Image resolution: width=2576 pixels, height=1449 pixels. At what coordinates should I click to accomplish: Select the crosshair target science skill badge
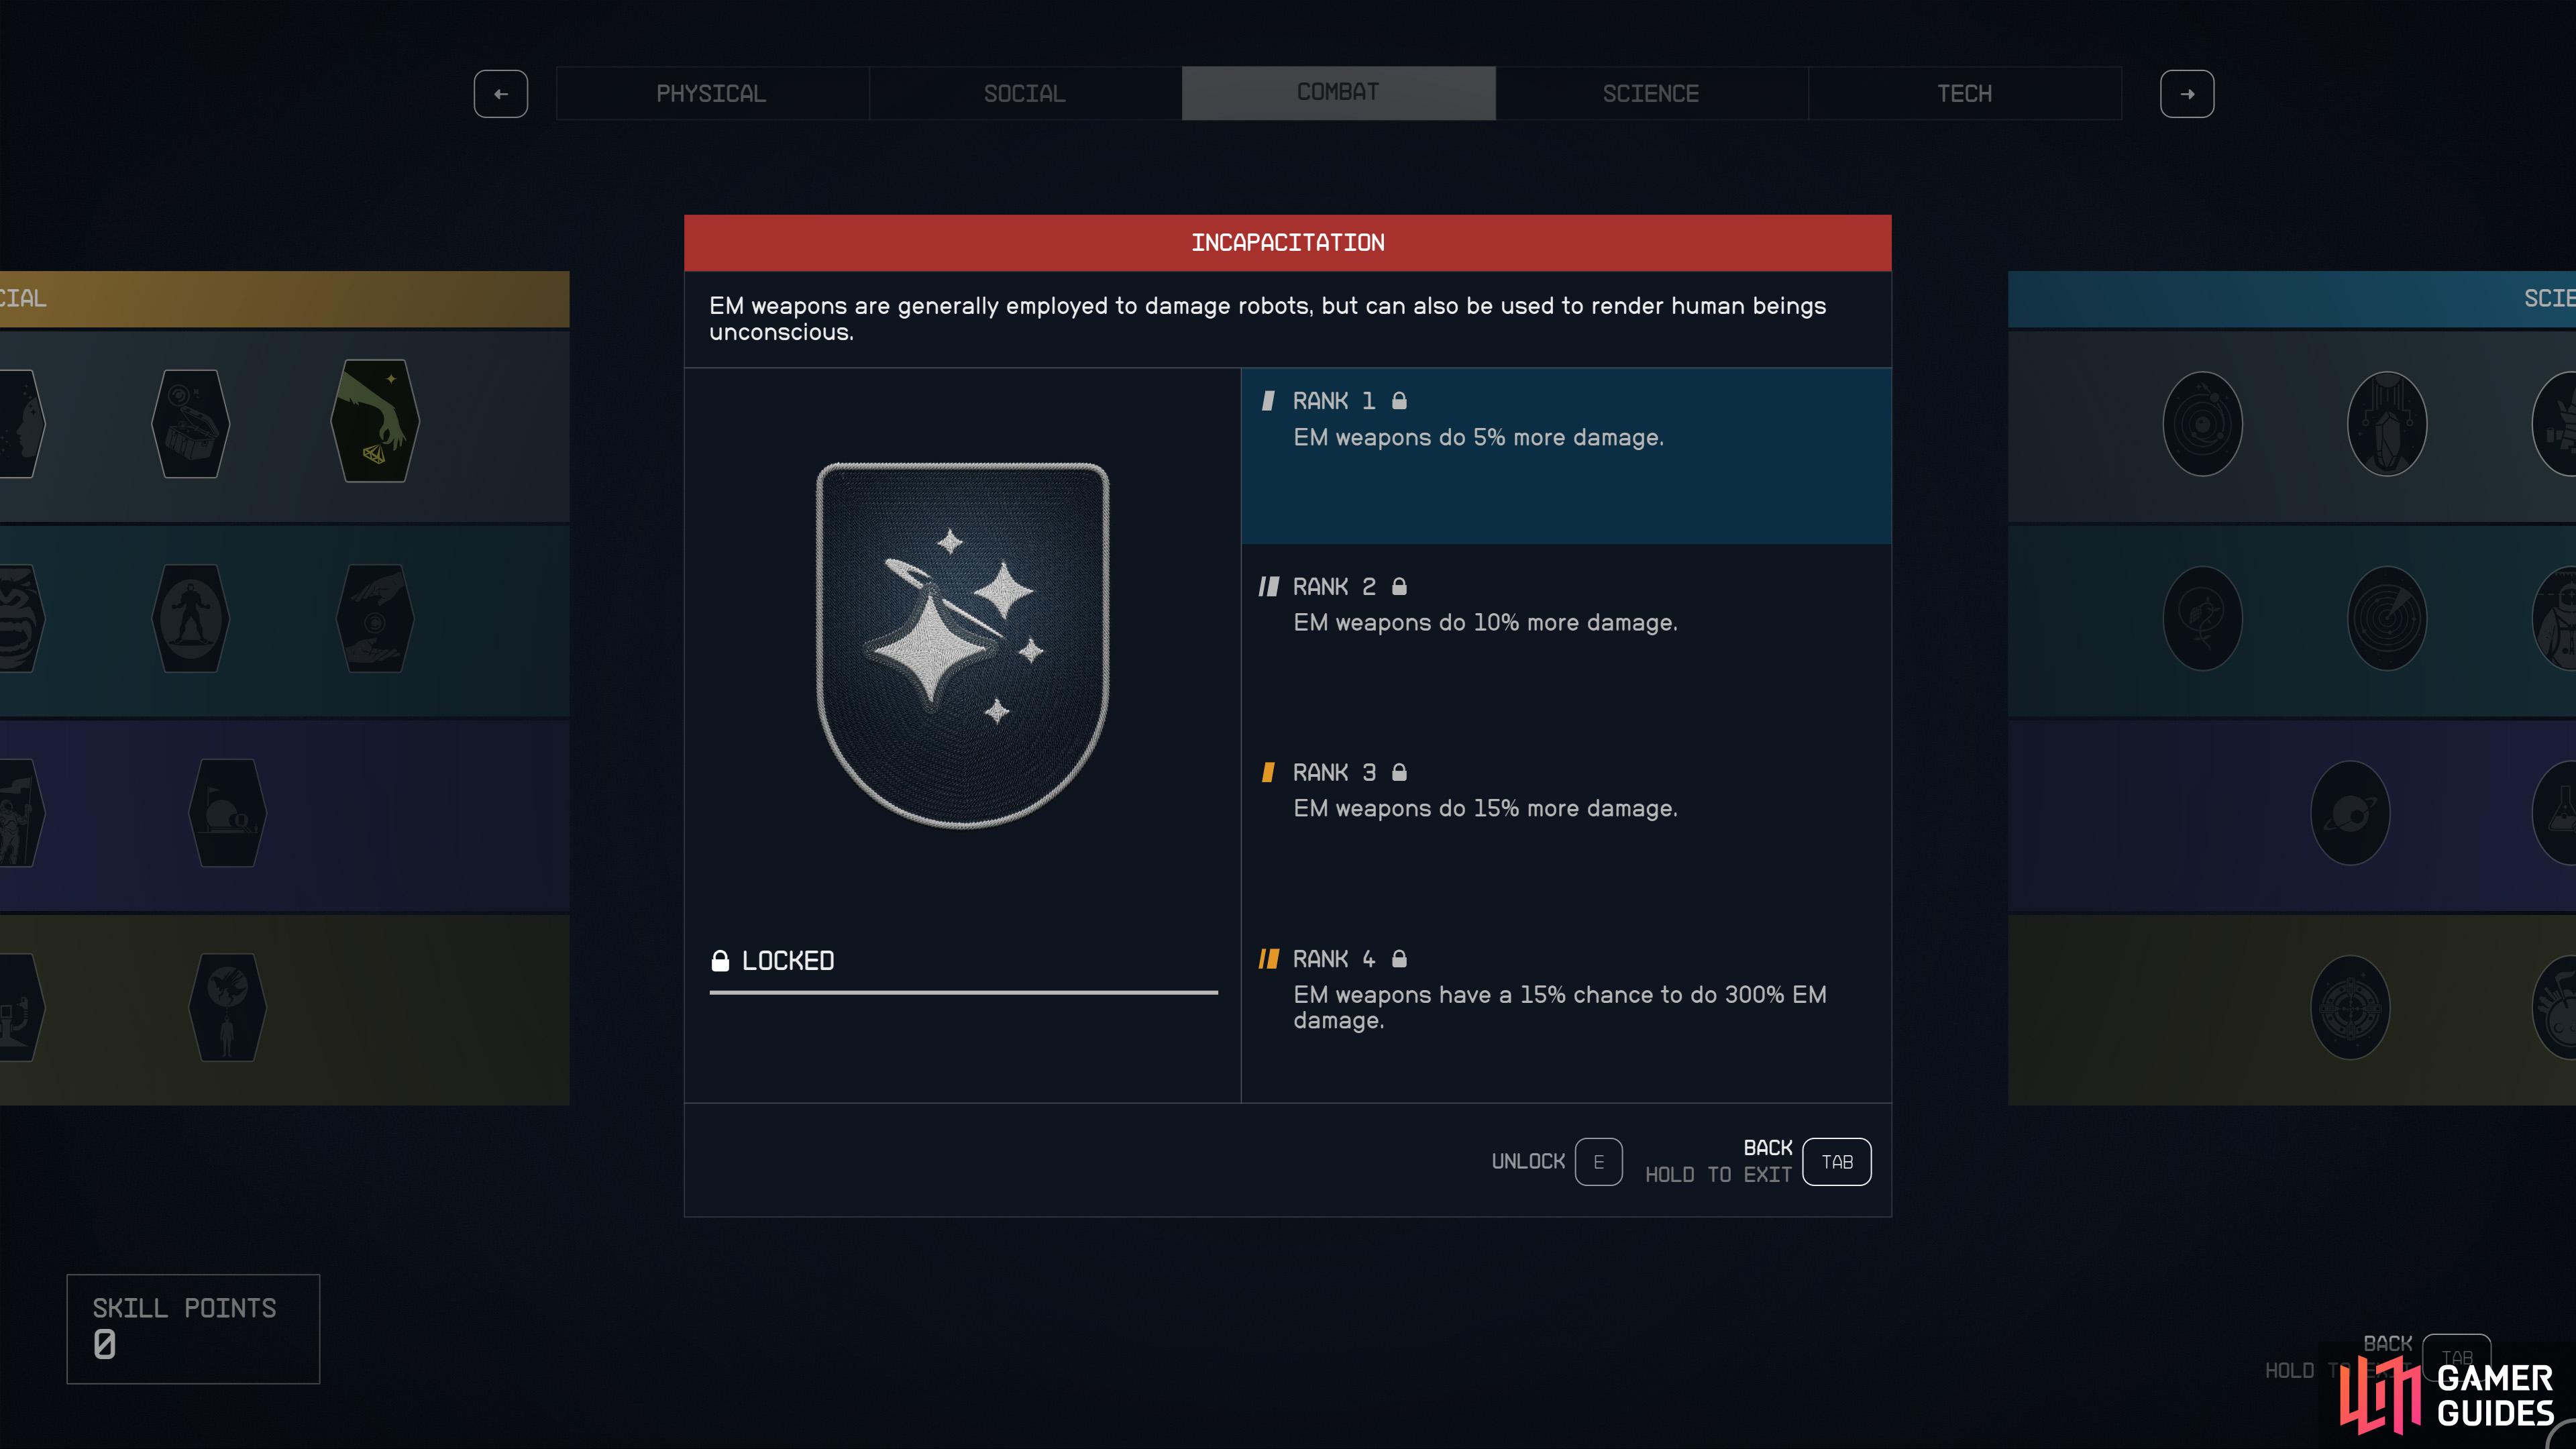coord(2350,1007)
